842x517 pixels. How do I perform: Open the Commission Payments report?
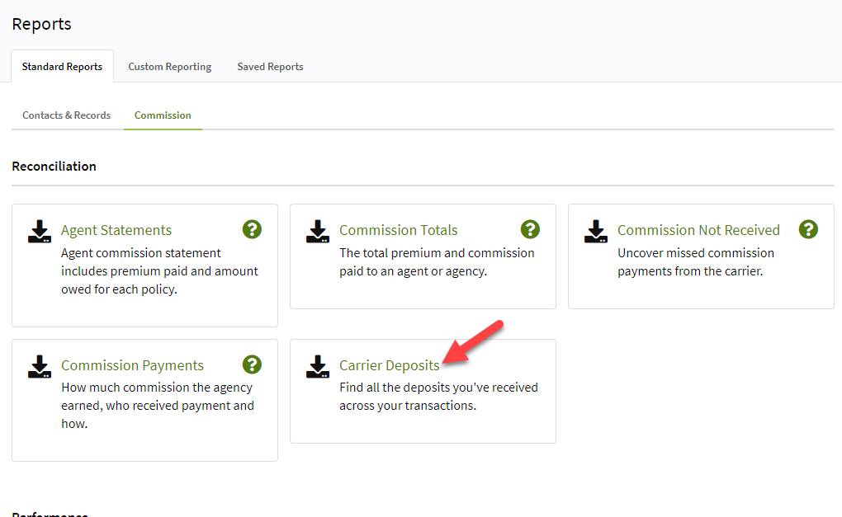tap(132, 364)
